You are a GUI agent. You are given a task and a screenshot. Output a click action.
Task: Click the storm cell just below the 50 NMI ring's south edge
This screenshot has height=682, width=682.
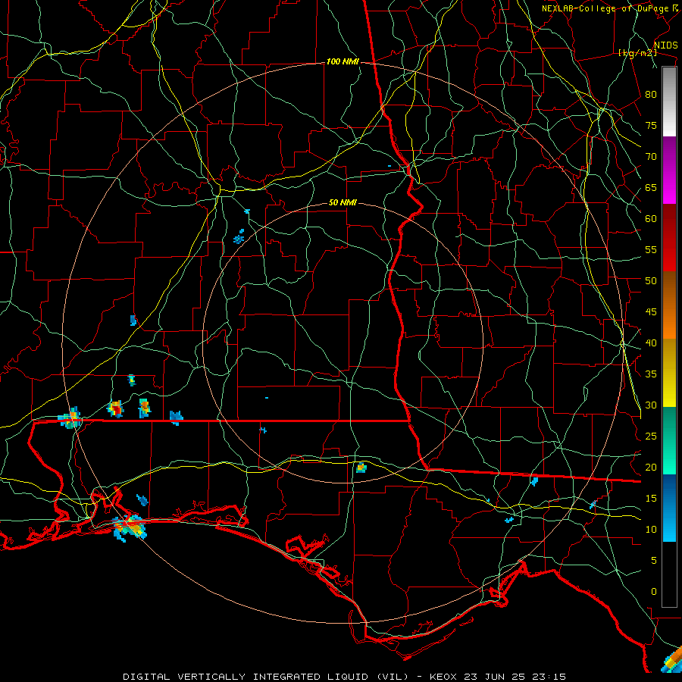tap(361, 468)
